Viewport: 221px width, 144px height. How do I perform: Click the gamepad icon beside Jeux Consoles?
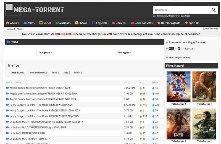point(132,23)
